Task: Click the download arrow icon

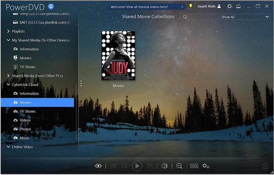Action: coord(265,166)
